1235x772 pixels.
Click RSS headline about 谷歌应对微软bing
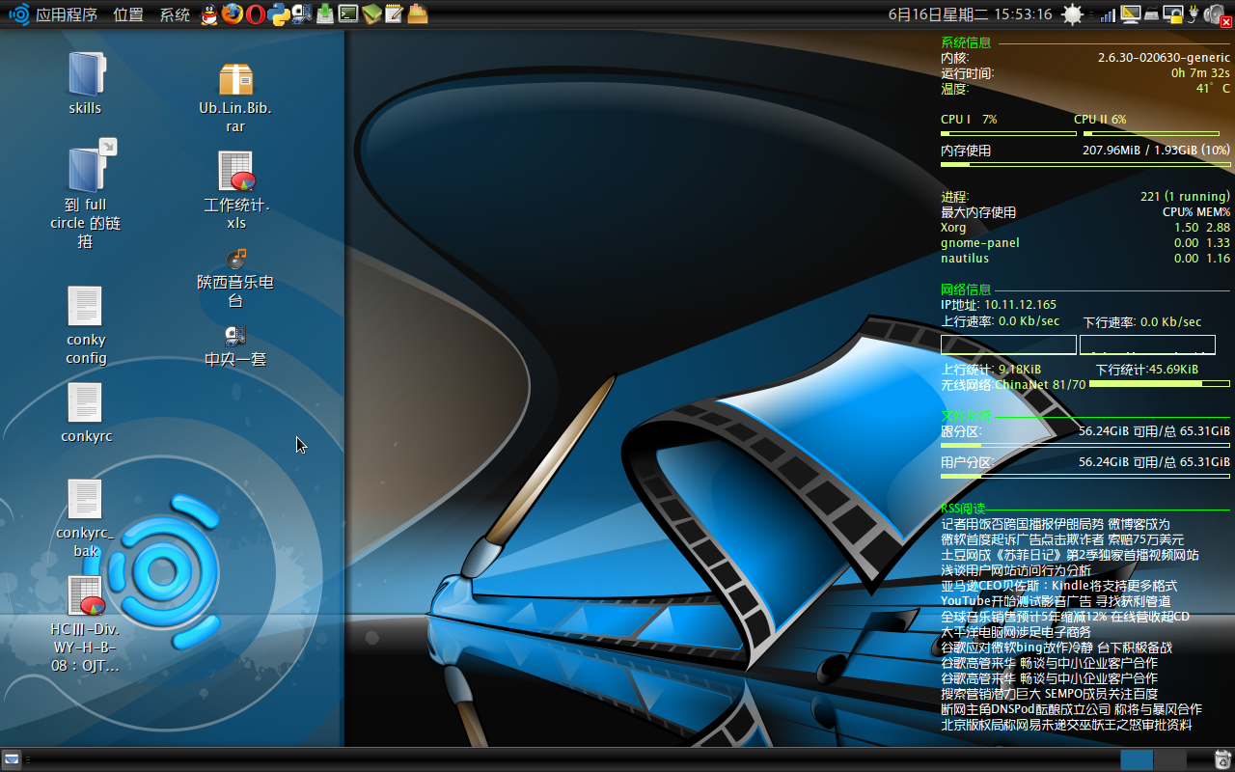click(x=1057, y=648)
